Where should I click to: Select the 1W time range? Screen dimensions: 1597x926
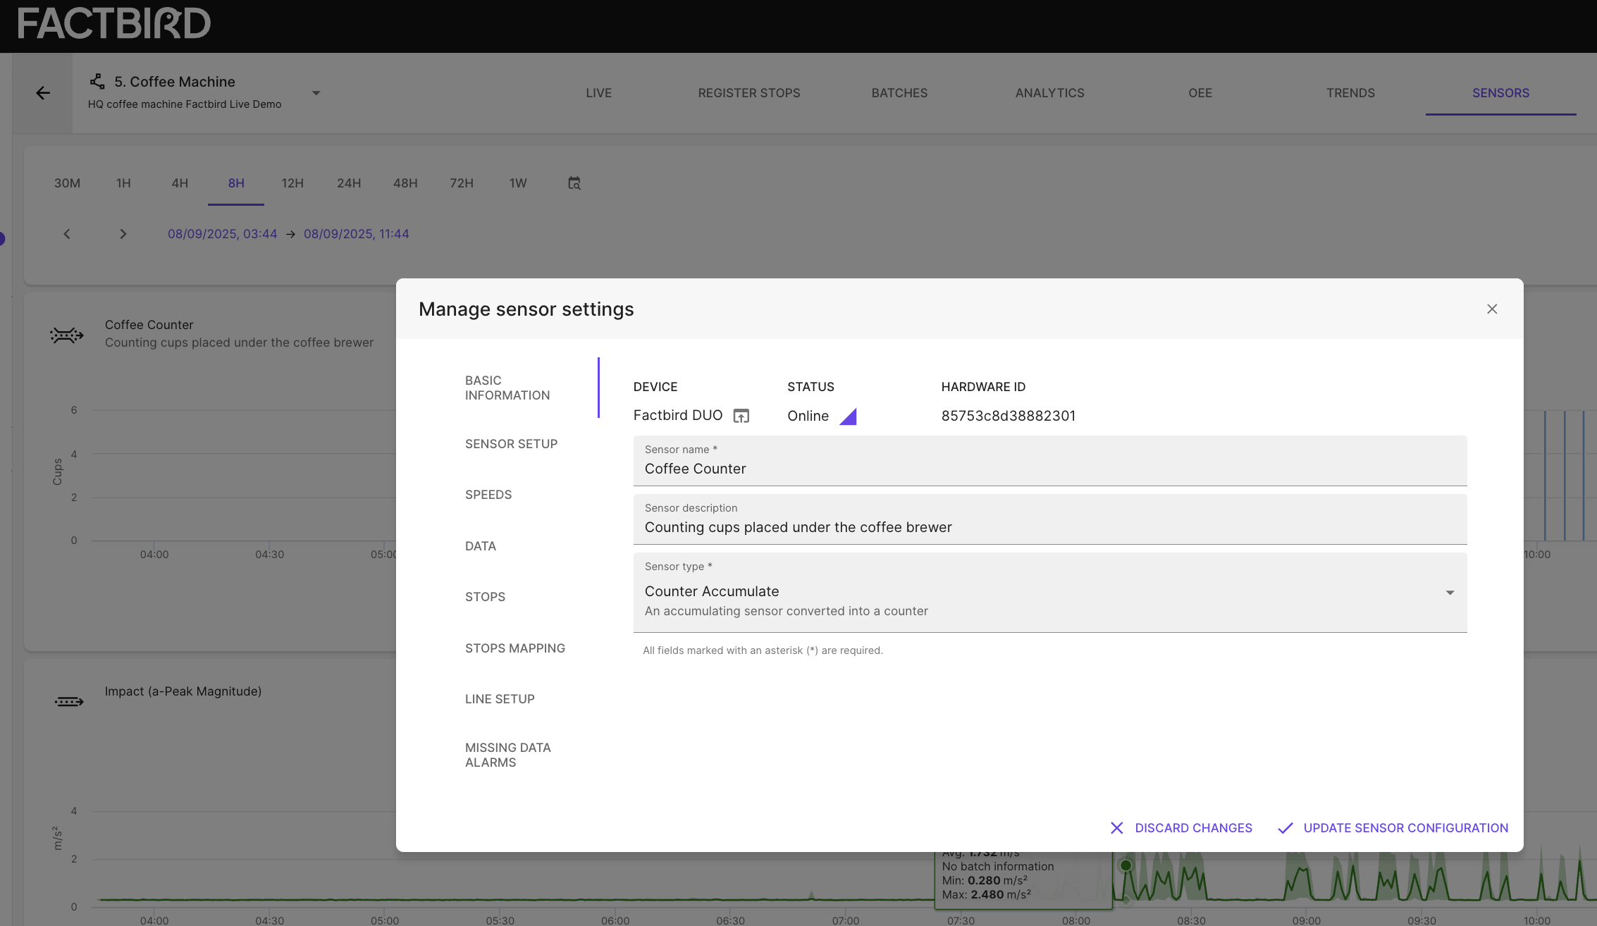[518, 183]
